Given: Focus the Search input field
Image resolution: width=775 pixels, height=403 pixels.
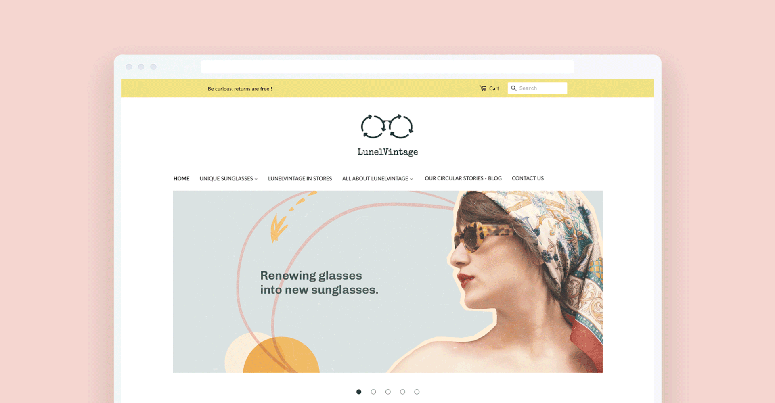Looking at the screenshot, I should [537, 88].
